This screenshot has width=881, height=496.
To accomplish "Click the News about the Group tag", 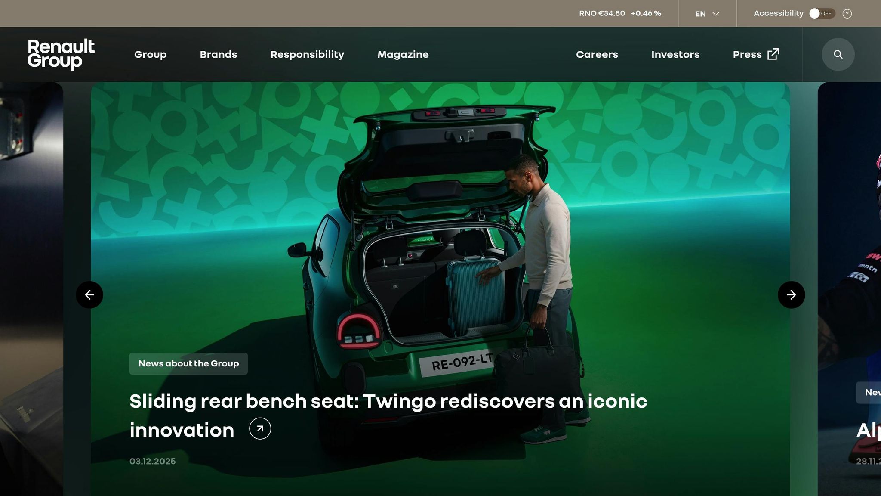I will pyautogui.click(x=188, y=364).
